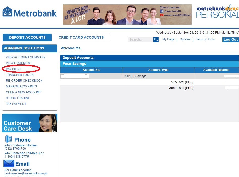Screen dimensions: 239x177
Task: Click the redacted account number link
Action: tap(74, 76)
